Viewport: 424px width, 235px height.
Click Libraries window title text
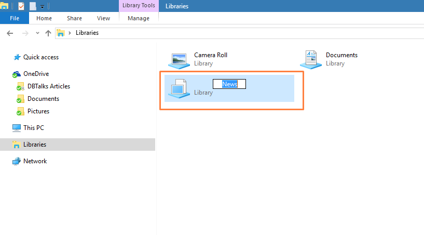coord(177,6)
